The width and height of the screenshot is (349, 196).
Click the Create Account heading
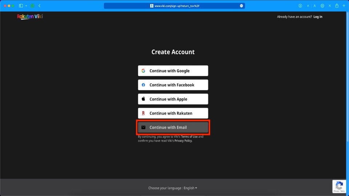pos(173,52)
